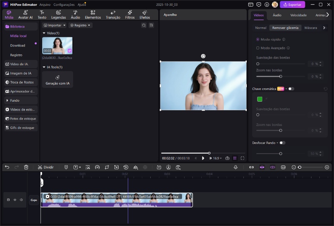This screenshot has width=334, height=226.
Task: Collapse the Video(1) section
Action: point(44,33)
